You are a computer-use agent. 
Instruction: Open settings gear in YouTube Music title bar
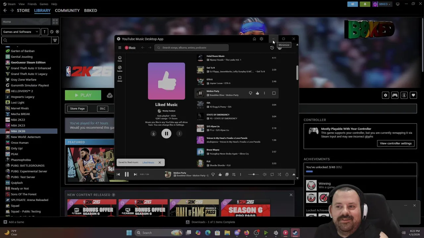pos(261,39)
